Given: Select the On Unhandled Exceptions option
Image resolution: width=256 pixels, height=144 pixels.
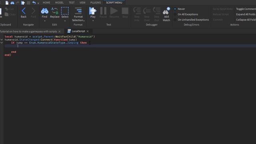Looking at the screenshot, I should pyautogui.click(x=175, y=20).
